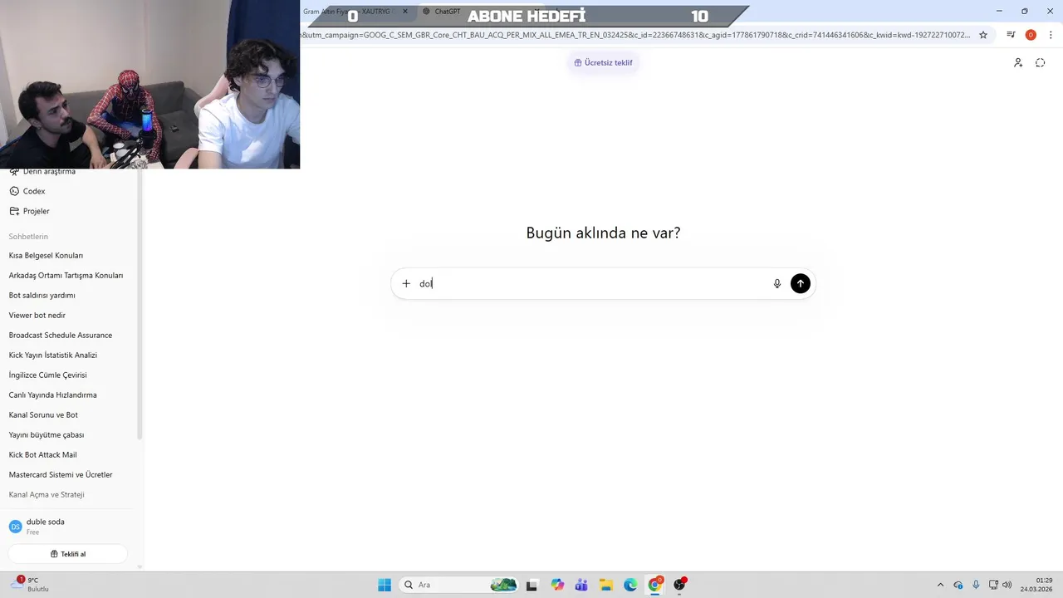Click the temporary chat dashed circle icon
This screenshot has height=598, width=1063.
1040,62
